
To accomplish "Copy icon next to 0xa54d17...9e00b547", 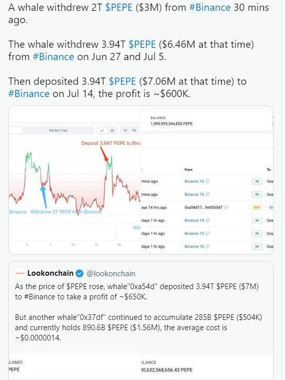I will pos(226,207).
